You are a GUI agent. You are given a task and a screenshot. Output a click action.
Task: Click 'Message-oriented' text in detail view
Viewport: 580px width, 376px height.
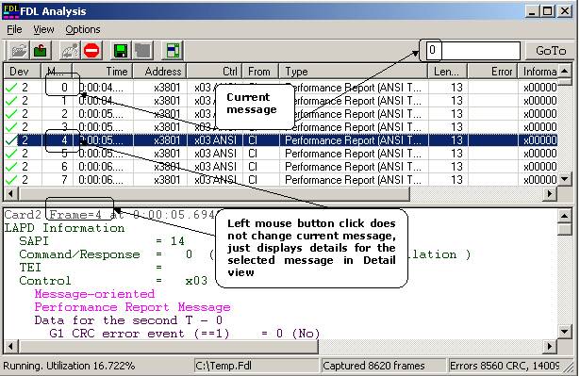[94, 294]
